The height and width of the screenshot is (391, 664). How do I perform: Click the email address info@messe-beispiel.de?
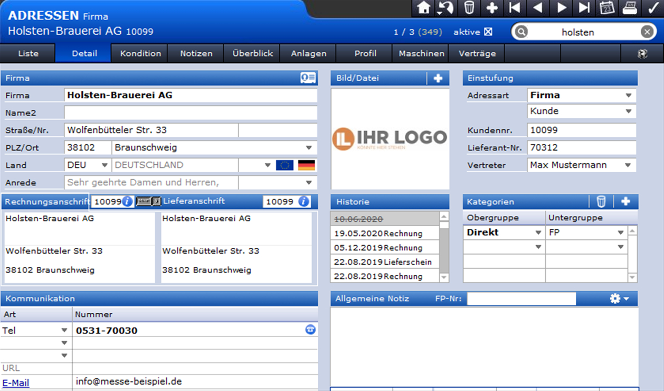(x=129, y=381)
